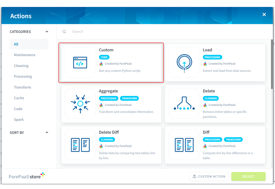Click the 'Delete Diff' card title
Image resolution: width=275 pixels, height=189 pixels.
(109, 132)
